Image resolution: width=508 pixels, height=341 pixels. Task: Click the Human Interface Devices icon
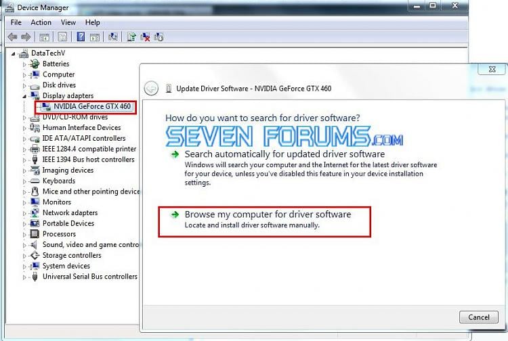(35, 128)
